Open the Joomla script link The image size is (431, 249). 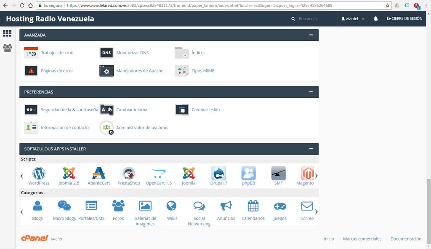pyautogui.click(x=189, y=183)
